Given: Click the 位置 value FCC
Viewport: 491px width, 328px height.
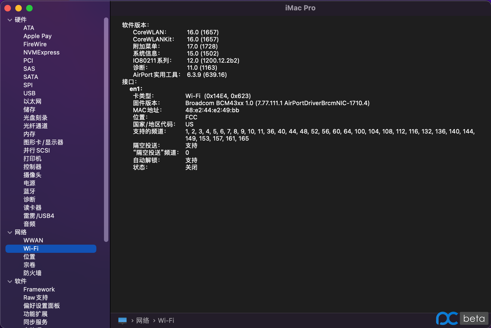Looking at the screenshot, I should click(x=191, y=117).
